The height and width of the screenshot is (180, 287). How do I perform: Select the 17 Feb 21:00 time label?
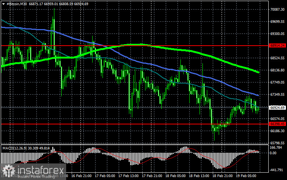[152, 176]
